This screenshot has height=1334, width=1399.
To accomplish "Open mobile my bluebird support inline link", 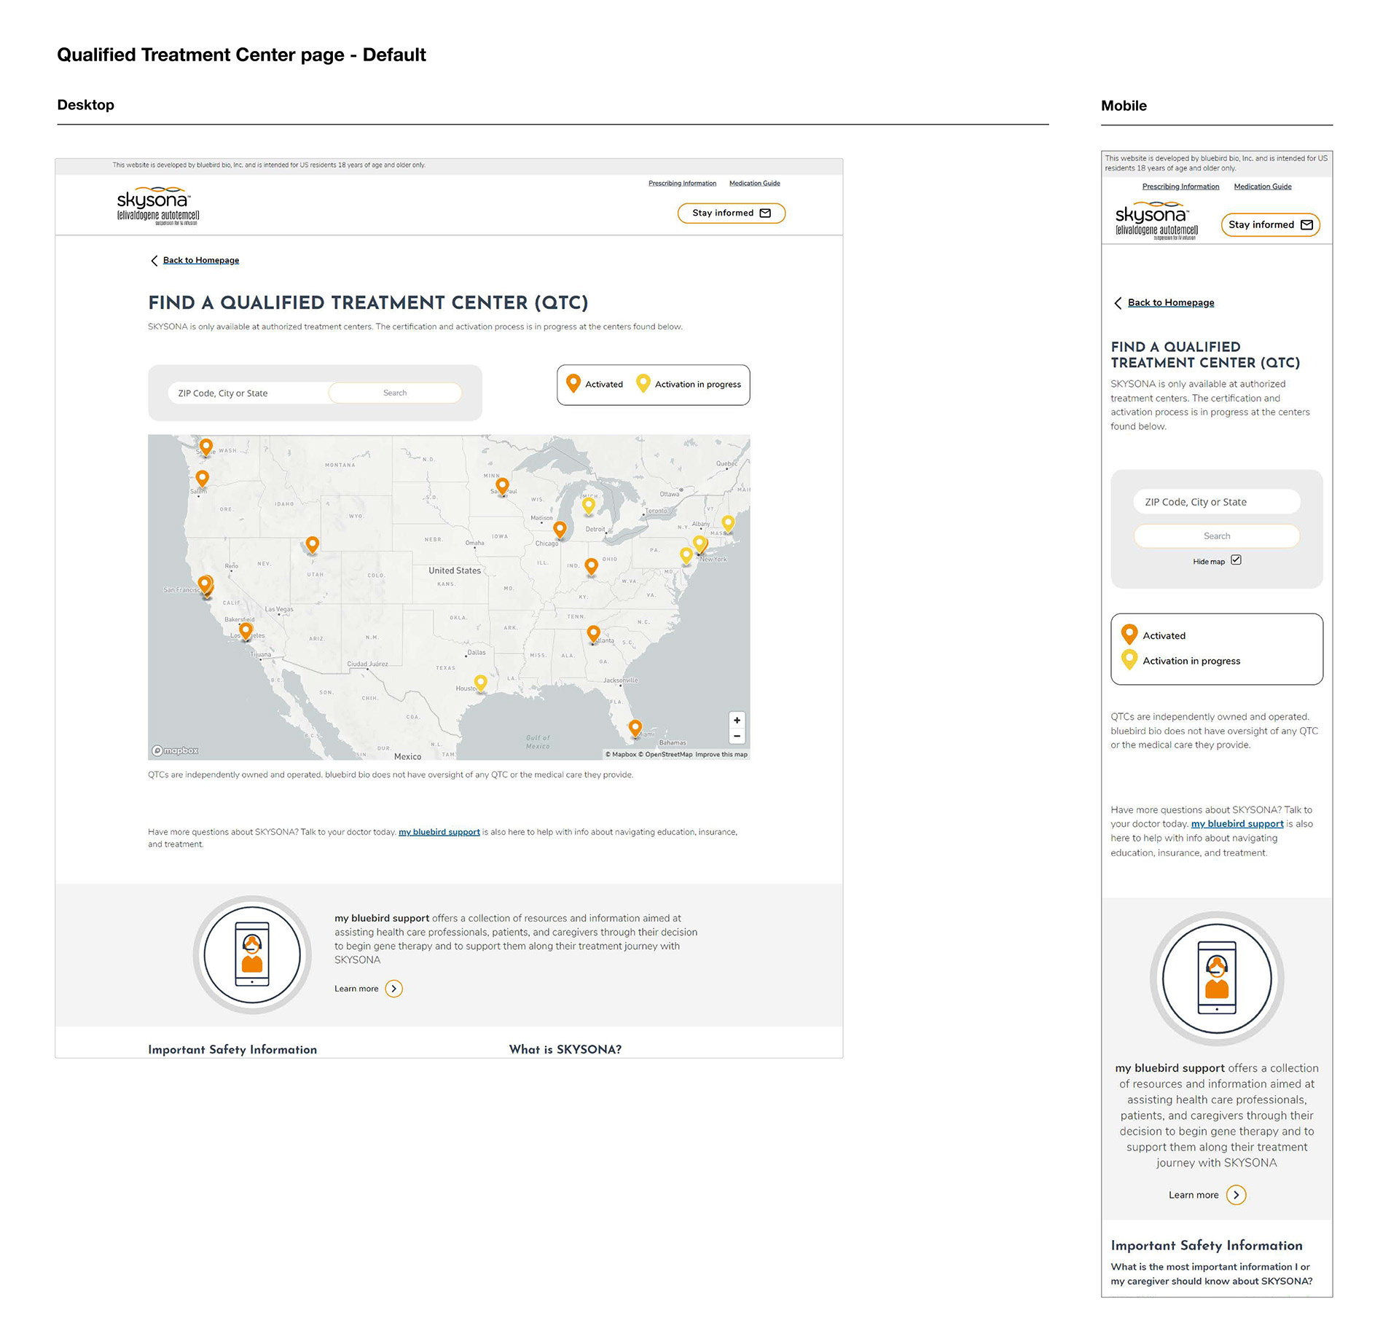I will pos(1237,824).
